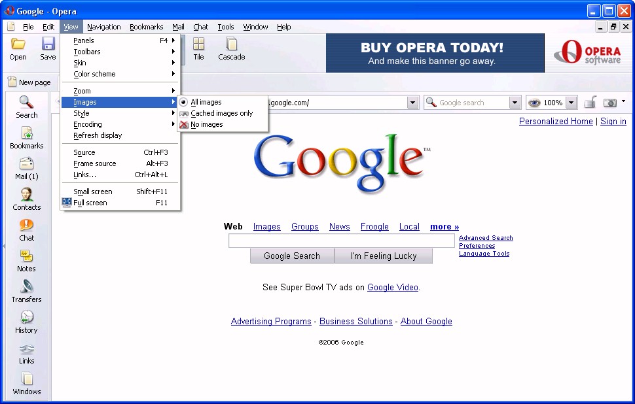Choose the No images option
This screenshot has height=404, width=635.
coord(206,124)
